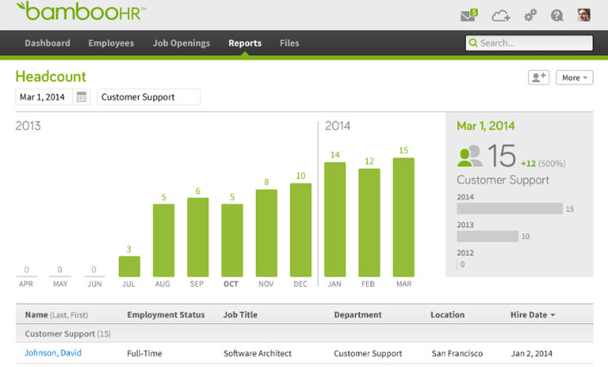Click the cloud upload icon

click(x=501, y=15)
